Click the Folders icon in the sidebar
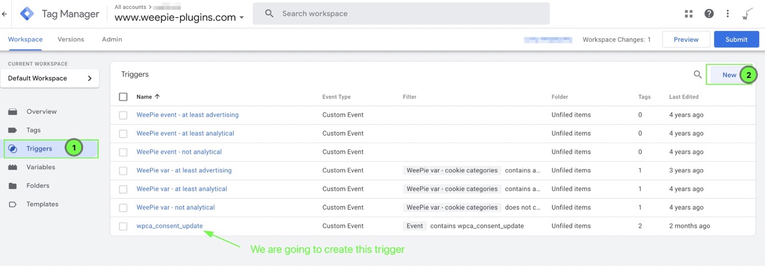This screenshot has height=266, width=765. pyautogui.click(x=13, y=185)
